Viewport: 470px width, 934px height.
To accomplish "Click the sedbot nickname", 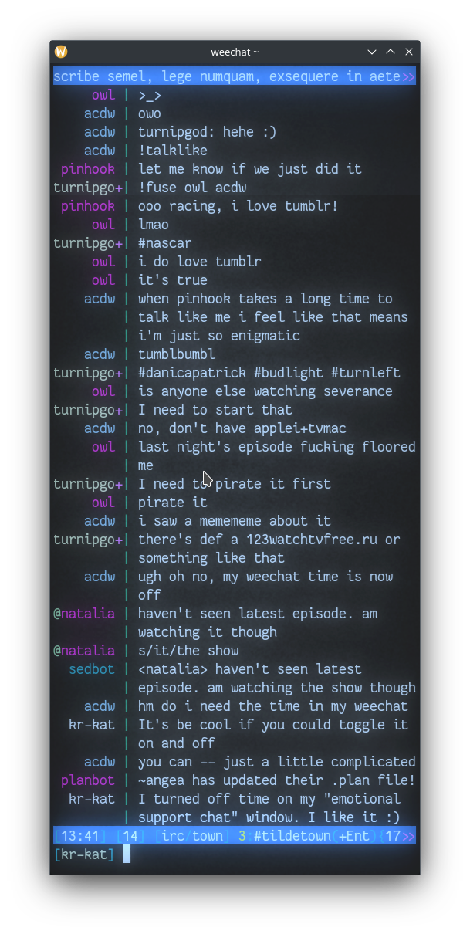I will [x=91, y=669].
